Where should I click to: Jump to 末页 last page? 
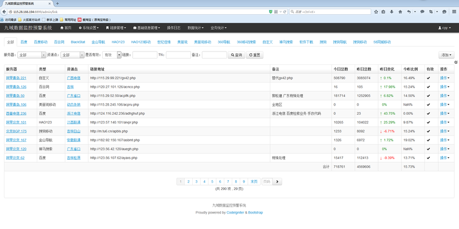pos(254,181)
